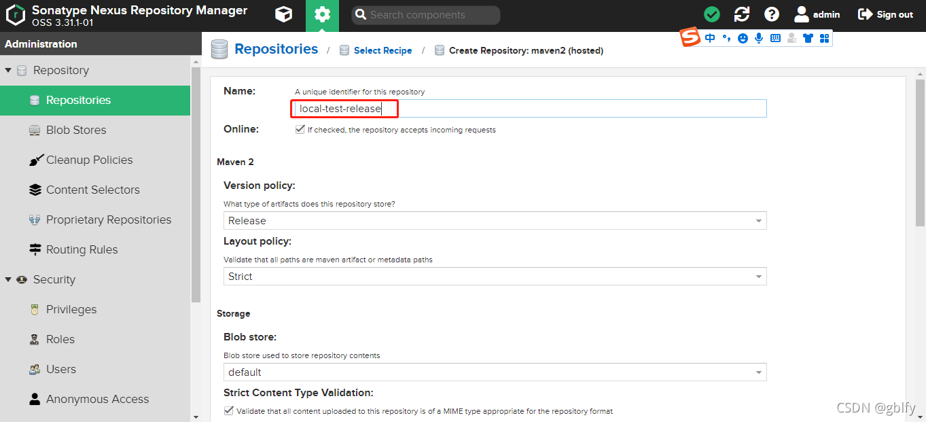Open Blob Stores in the sidebar
This screenshot has width=926, height=422.
[x=95, y=130]
